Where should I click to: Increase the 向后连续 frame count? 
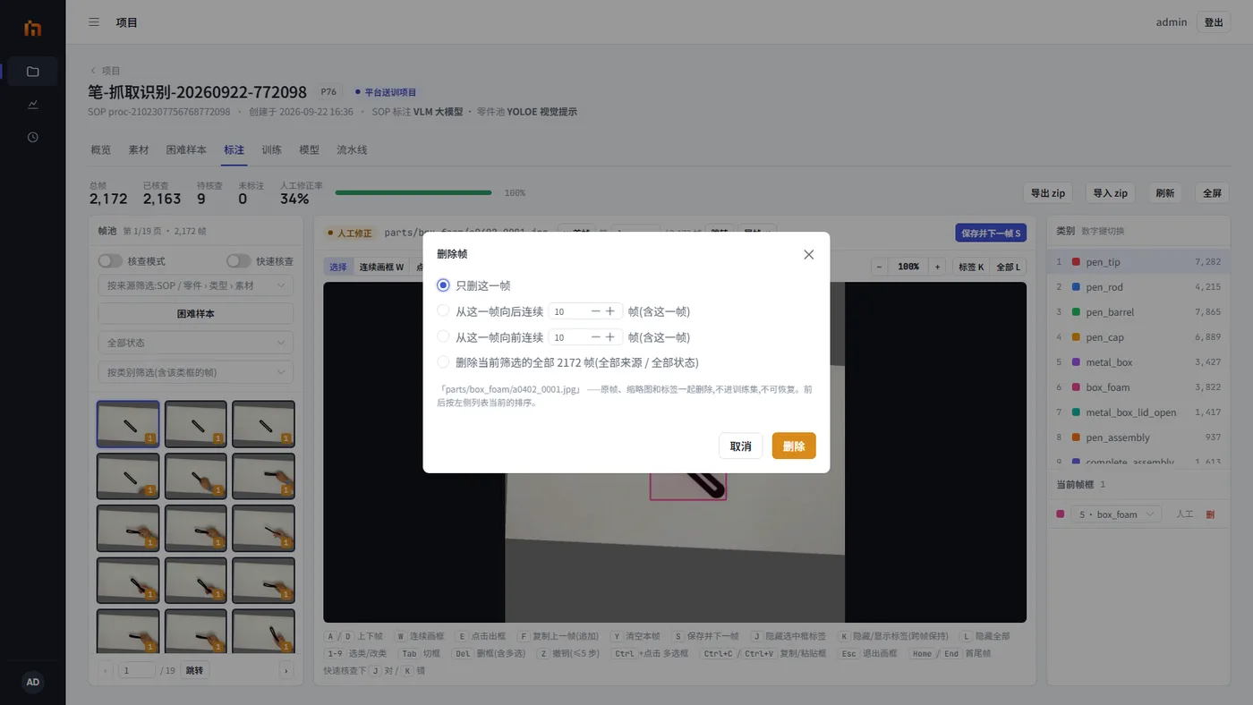coord(610,311)
